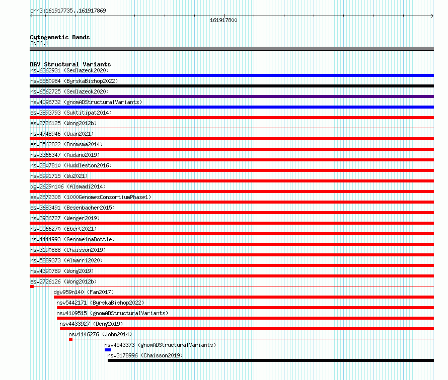Open nsv5889373 (Almarri2020) variant
Image resolution: width=448 pixels, height=380 pixels.
click(66, 260)
